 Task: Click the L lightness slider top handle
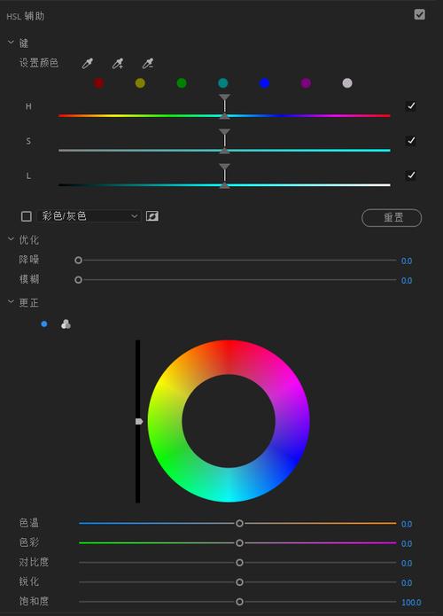(x=224, y=167)
